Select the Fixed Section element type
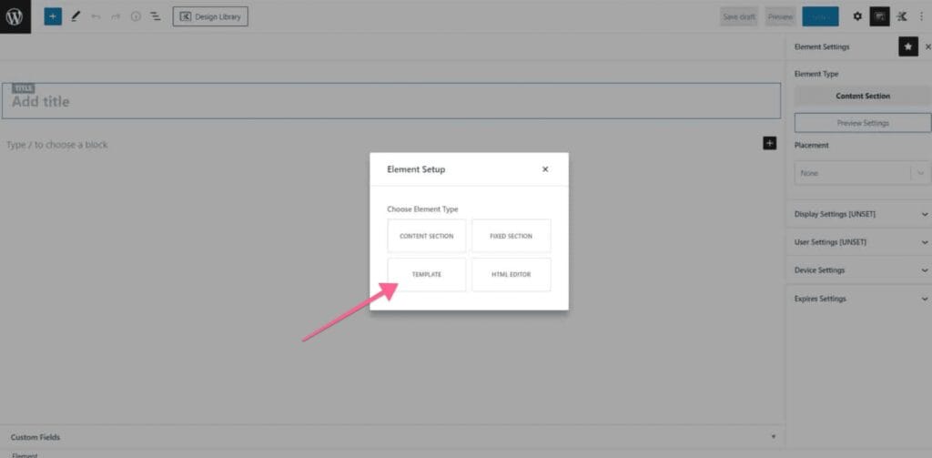932x458 pixels. point(511,236)
